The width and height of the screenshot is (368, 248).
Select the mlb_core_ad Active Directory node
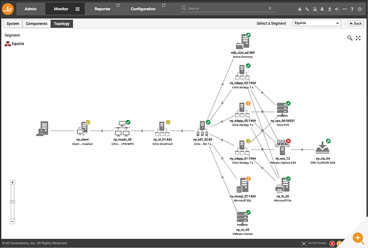(x=243, y=42)
